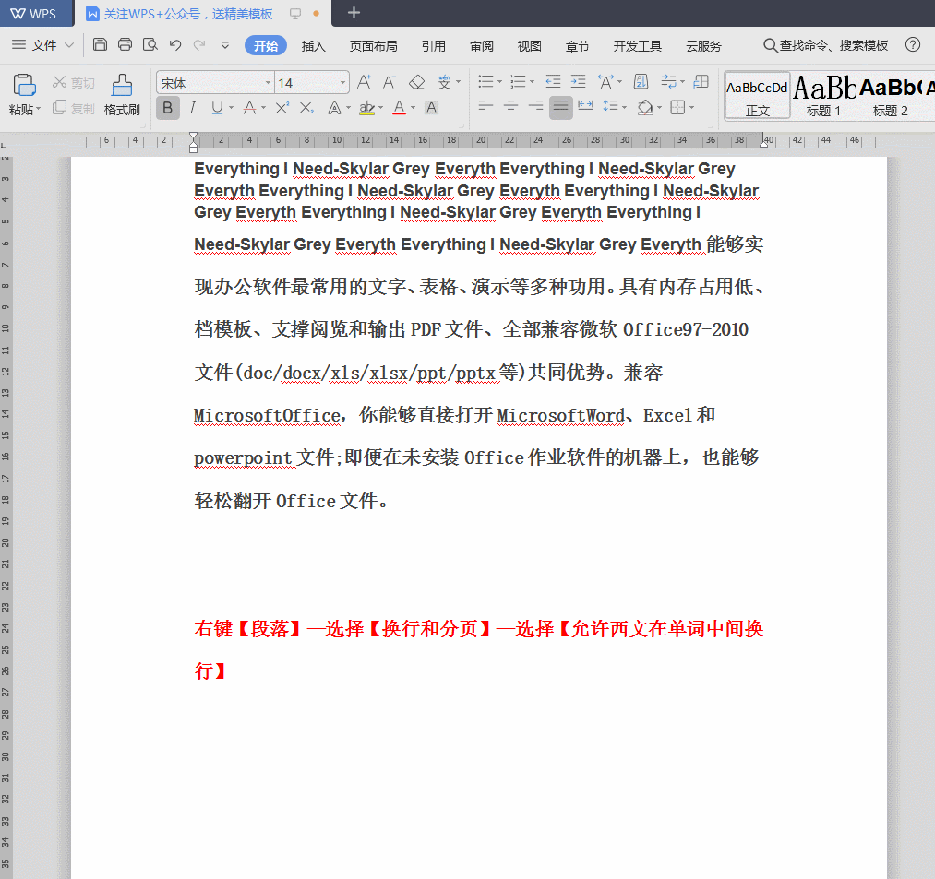Toggle Italic formatting

point(192,108)
